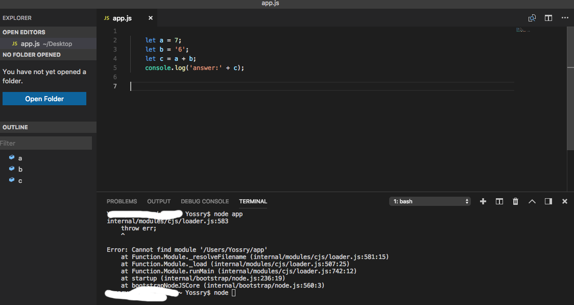Switch to the TERMINAL panel tab
The width and height of the screenshot is (574, 305).
(x=253, y=201)
